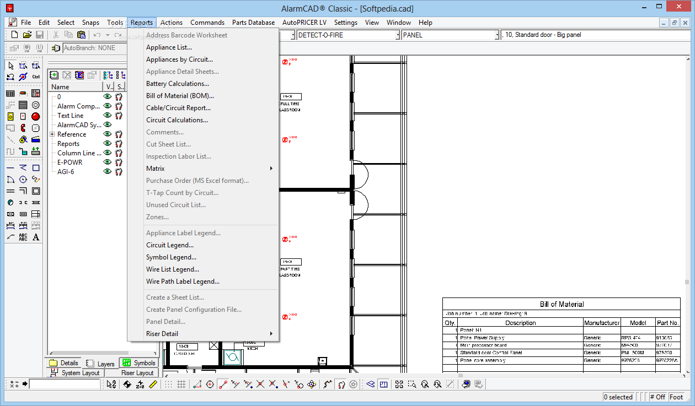Image resolution: width=695 pixels, height=406 pixels.
Task: Expand the Reference layer tree node
Action: [52, 134]
